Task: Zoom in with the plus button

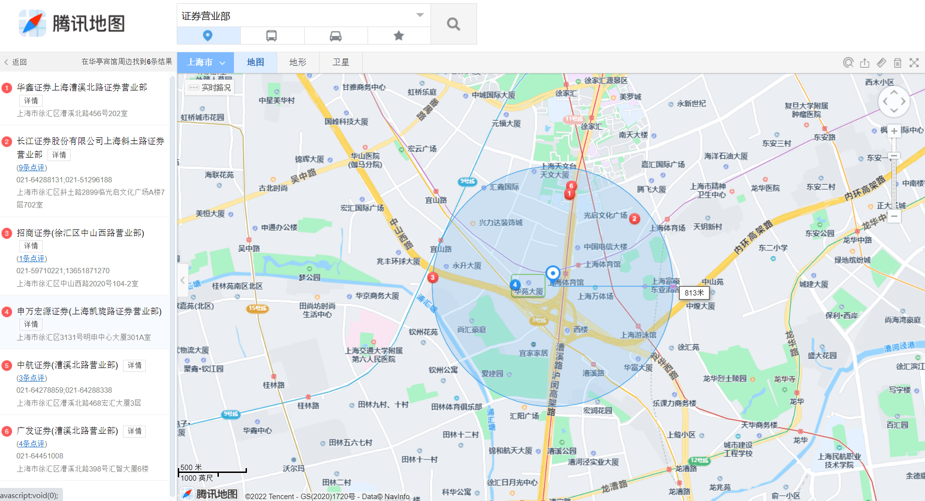Action: (x=894, y=131)
